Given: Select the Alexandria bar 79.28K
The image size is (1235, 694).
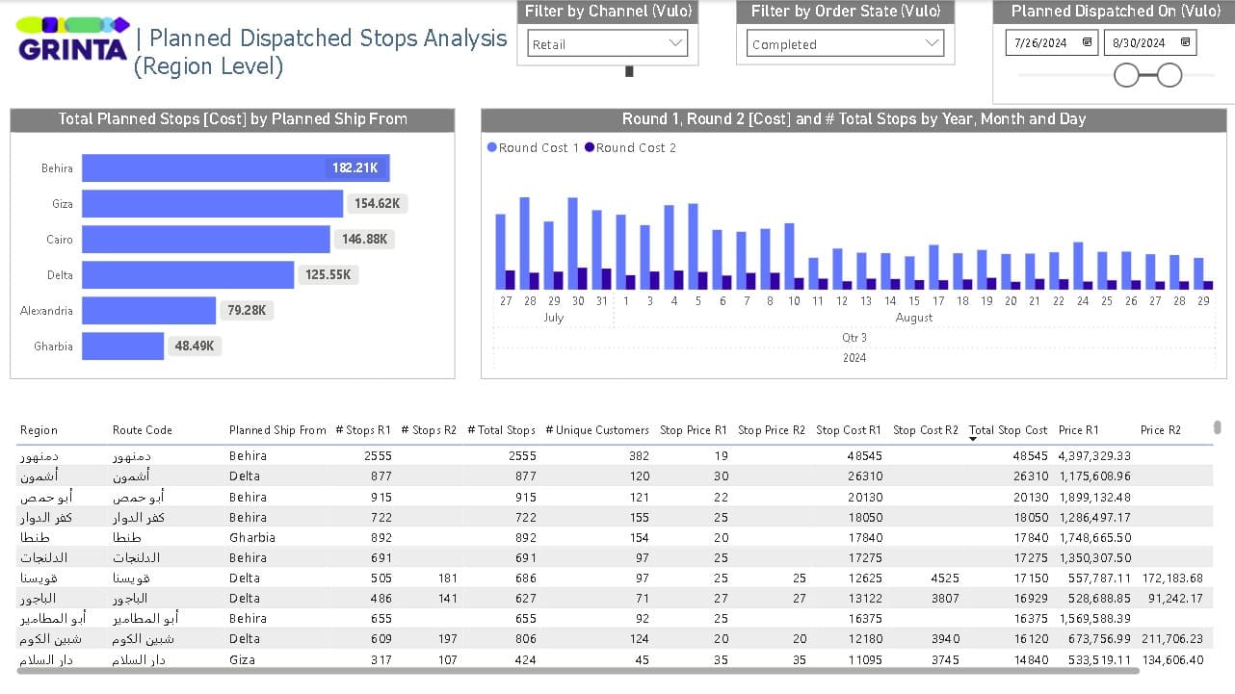Looking at the screenshot, I should pyautogui.click(x=148, y=310).
